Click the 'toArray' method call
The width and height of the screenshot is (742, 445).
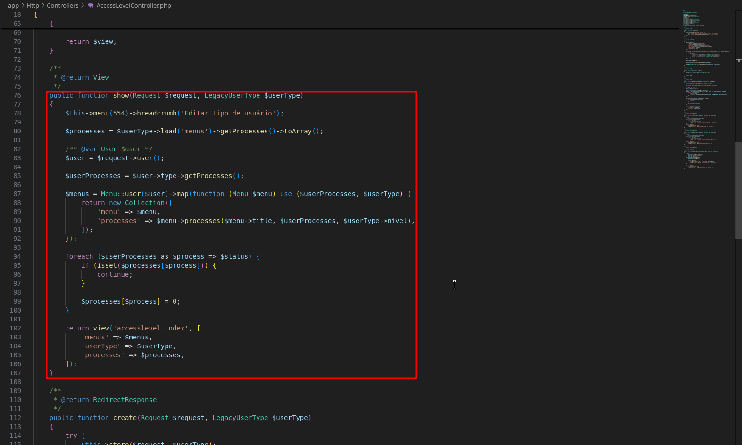298,131
